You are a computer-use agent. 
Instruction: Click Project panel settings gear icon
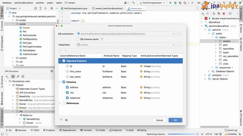[x=52, y=8]
